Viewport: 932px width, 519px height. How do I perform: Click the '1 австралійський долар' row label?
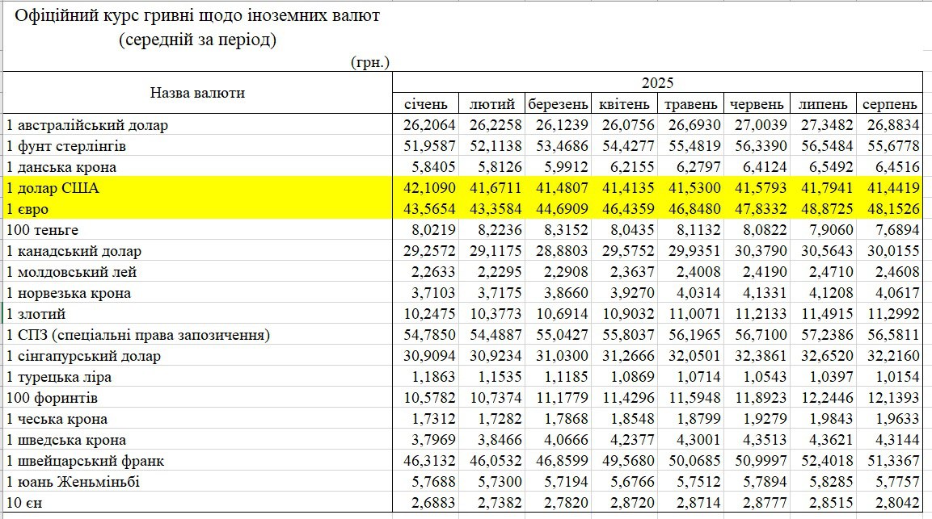(87, 125)
